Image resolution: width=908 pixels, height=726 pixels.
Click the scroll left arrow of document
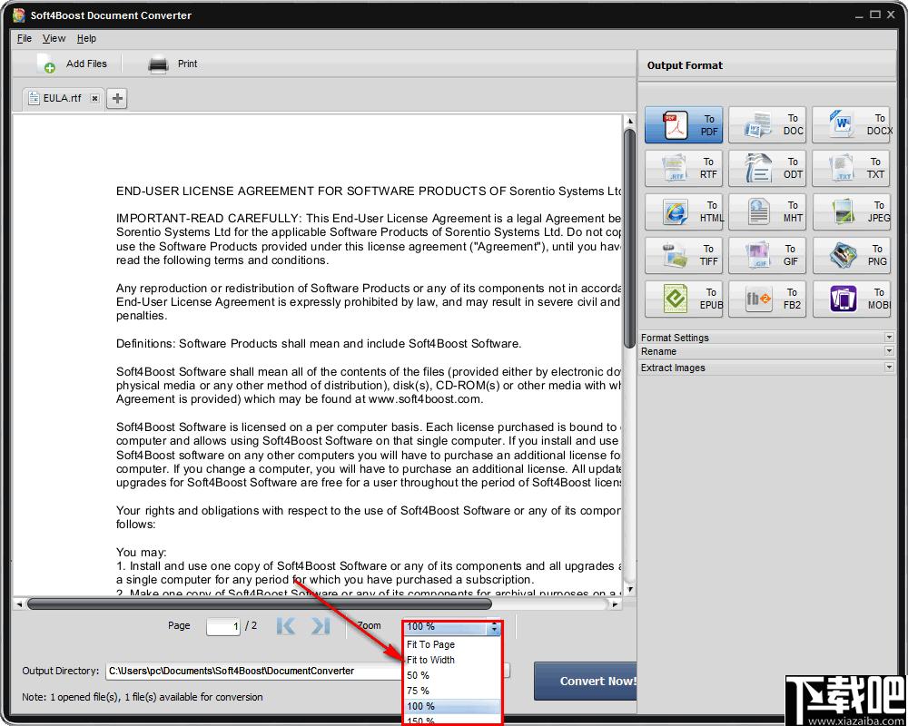pyautogui.click(x=19, y=604)
